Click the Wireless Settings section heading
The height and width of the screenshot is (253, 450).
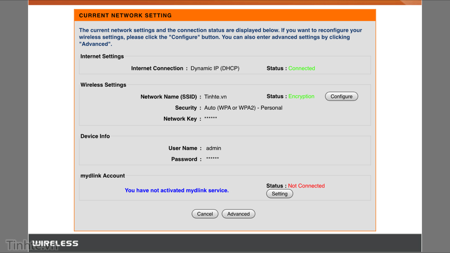[103, 85]
